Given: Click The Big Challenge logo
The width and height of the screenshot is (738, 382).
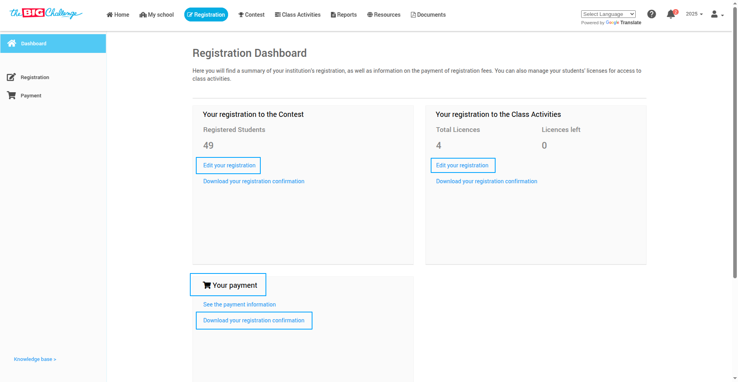Looking at the screenshot, I should [46, 14].
